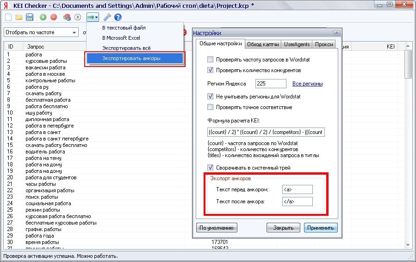This screenshot has width=416, height=262.
Task: Click scrollbar down arrow in query table
Action: click(x=408, y=245)
